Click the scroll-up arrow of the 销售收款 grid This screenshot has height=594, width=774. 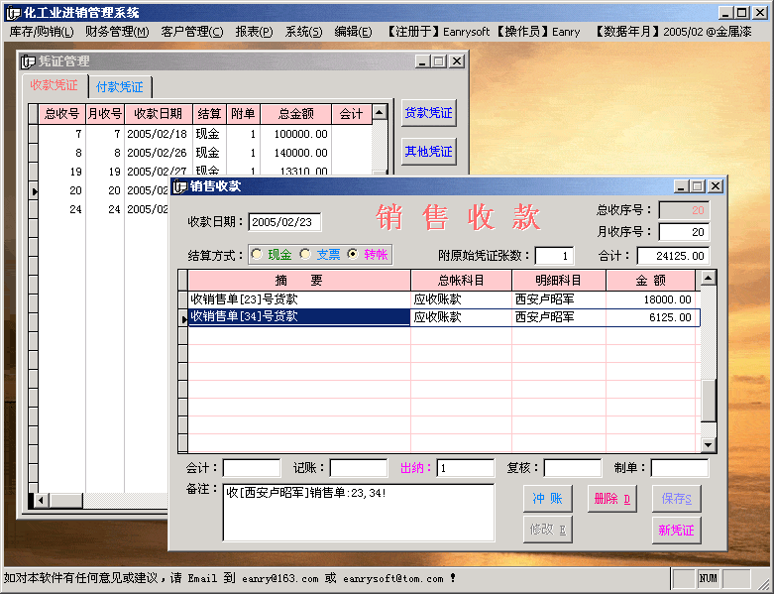pyautogui.click(x=708, y=278)
